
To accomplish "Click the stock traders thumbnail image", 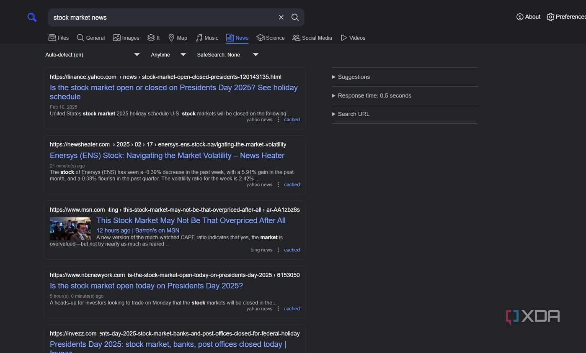I will click(x=70, y=229).
